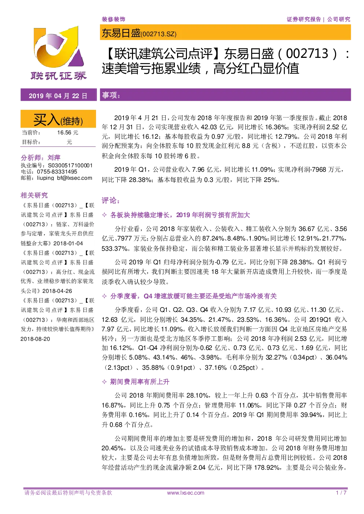
Task: Click the 装修装饰 industry label
Action: tap(113, 19)
